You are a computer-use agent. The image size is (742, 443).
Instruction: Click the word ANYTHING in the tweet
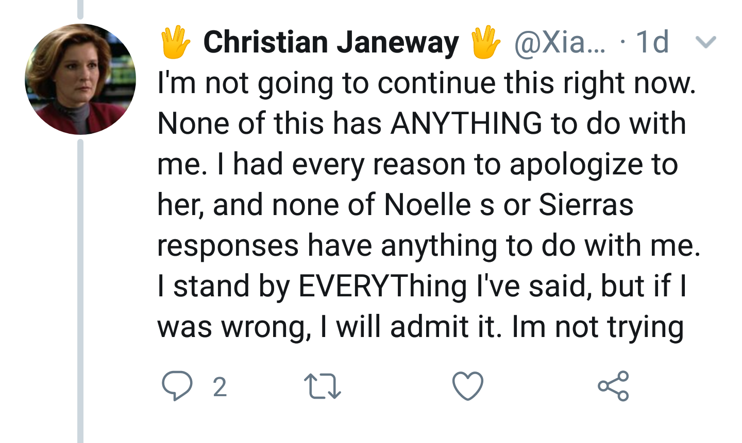tap(466, 123)
